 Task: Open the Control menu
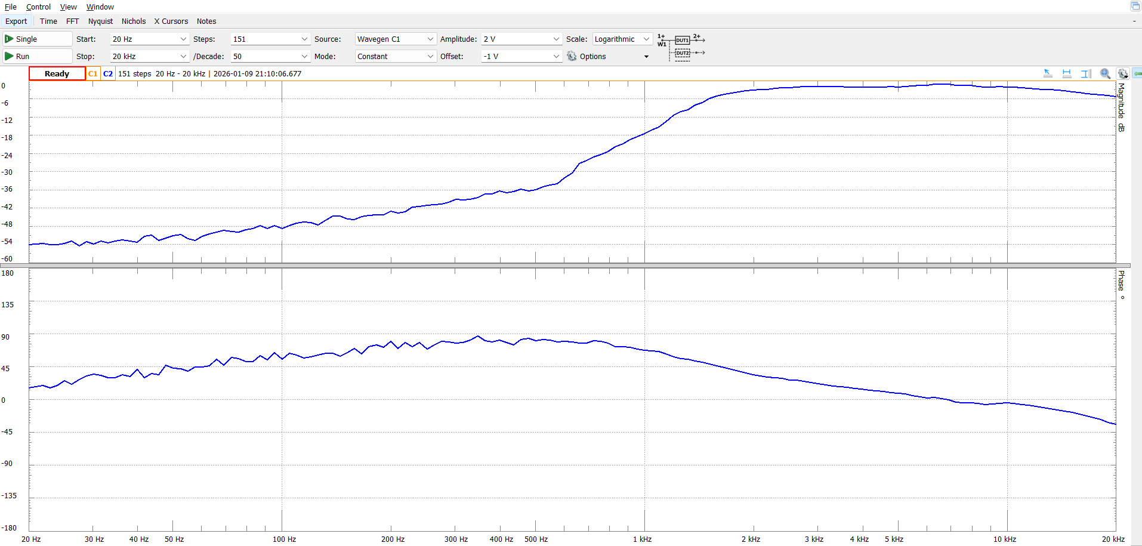38,7
